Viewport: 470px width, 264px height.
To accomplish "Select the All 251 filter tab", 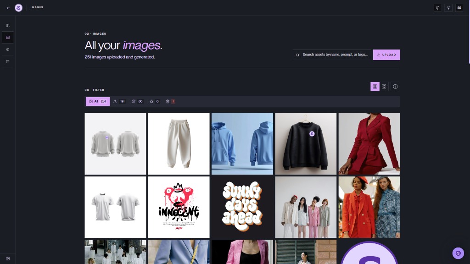I will pyautogui.click(x=98, y=101).
